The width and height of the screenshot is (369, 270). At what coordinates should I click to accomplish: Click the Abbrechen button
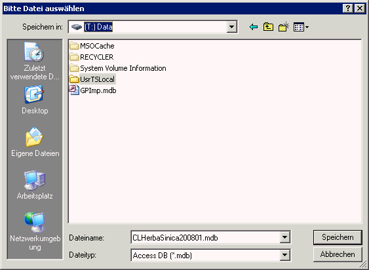(x=338, y=254)
